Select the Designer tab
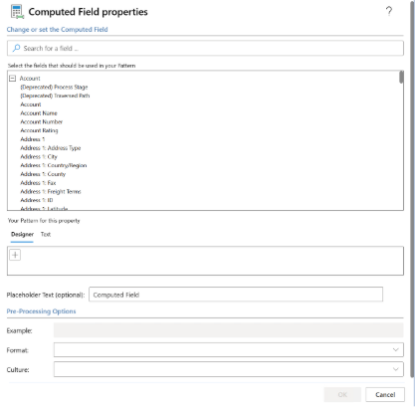 [x=22, y=234]
